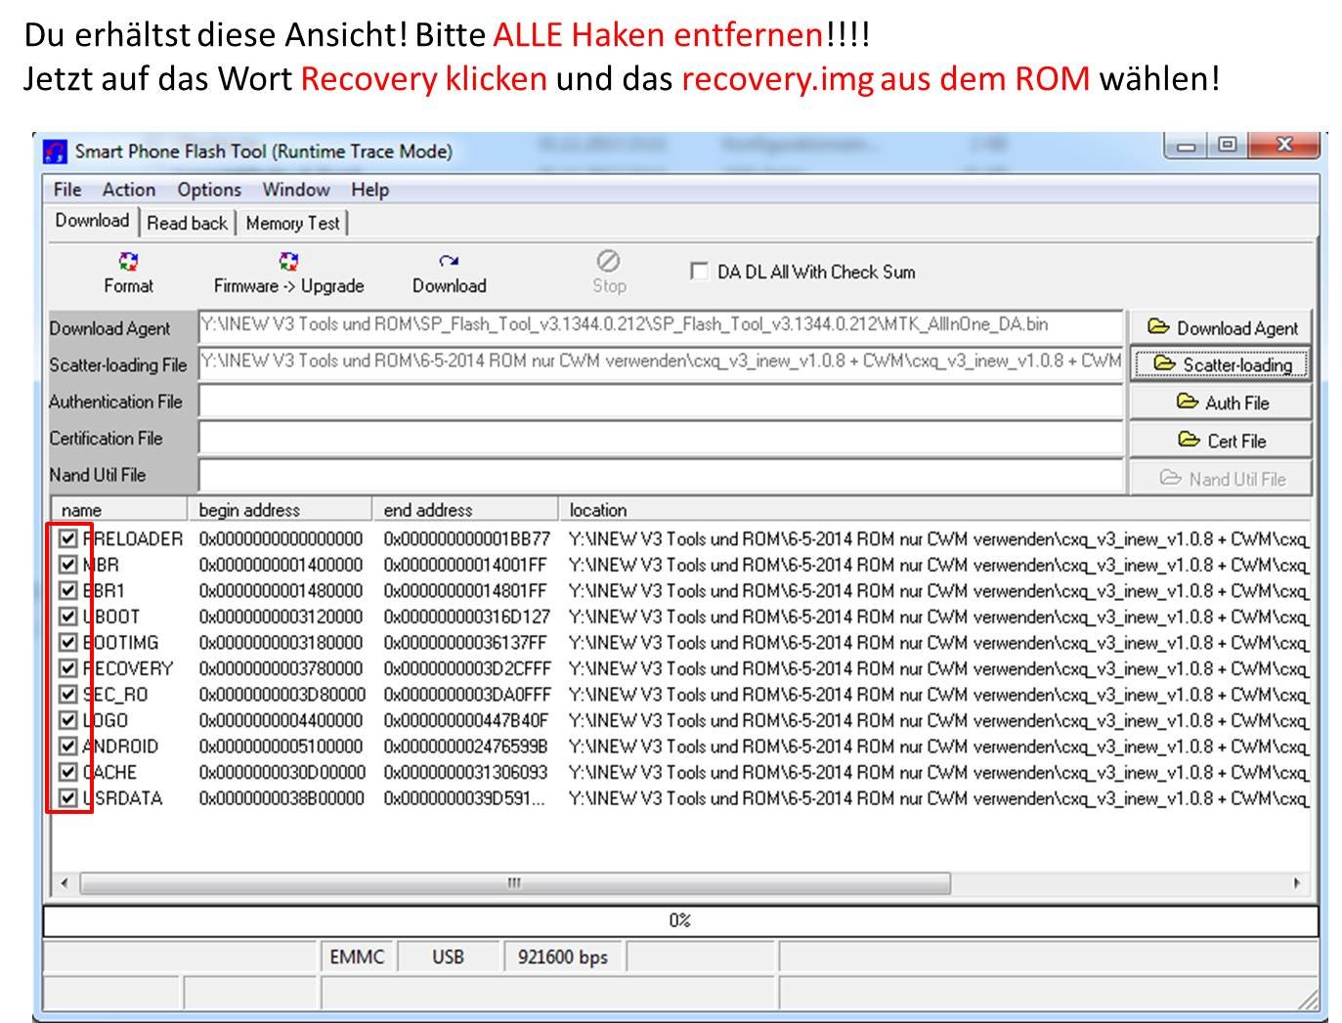Uncheck the ANDROID checkbox
The width and height of the screenshot is (1342, 1023).
click(x=67, y=746)
